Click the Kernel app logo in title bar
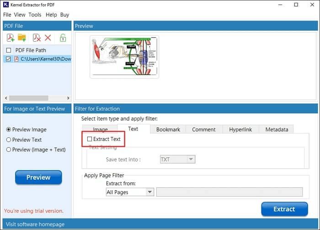Screen dimensions: 320x230 [x=6, y=5]
